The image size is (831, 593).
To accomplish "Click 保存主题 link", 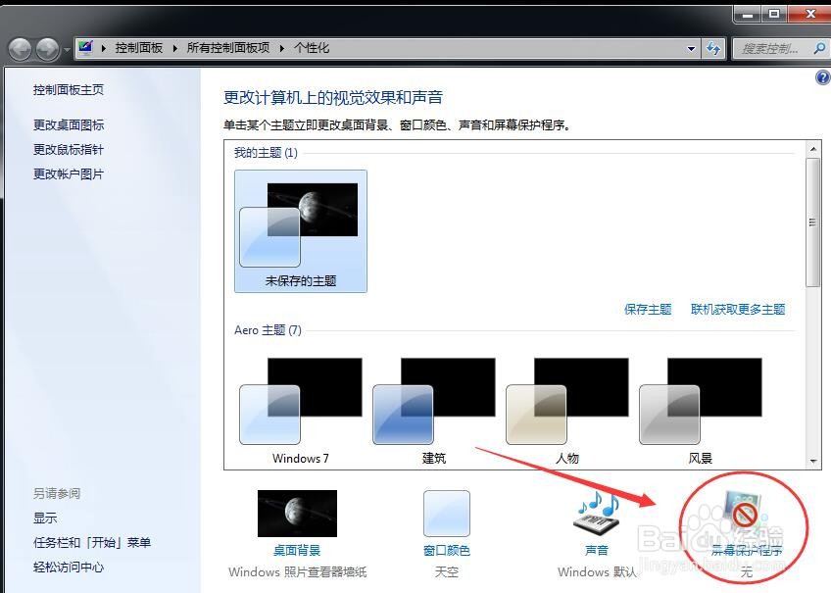I will [x=648, y=309].
